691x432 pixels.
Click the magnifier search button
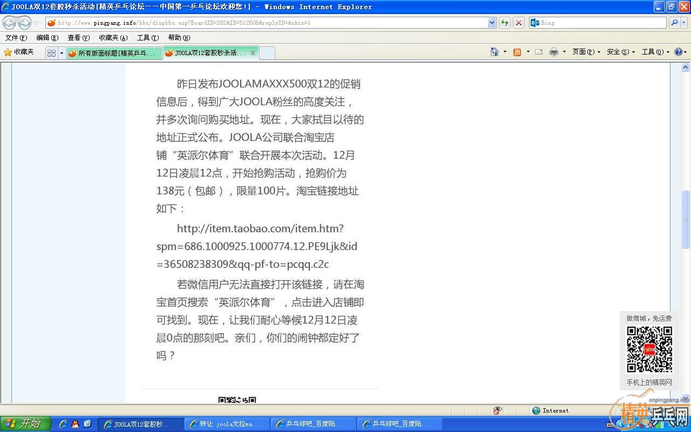(674, 23)
